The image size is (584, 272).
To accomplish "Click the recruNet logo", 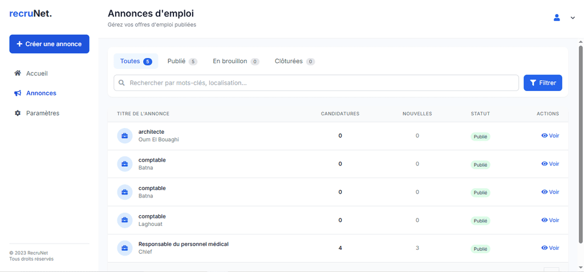I will [31, 14].
